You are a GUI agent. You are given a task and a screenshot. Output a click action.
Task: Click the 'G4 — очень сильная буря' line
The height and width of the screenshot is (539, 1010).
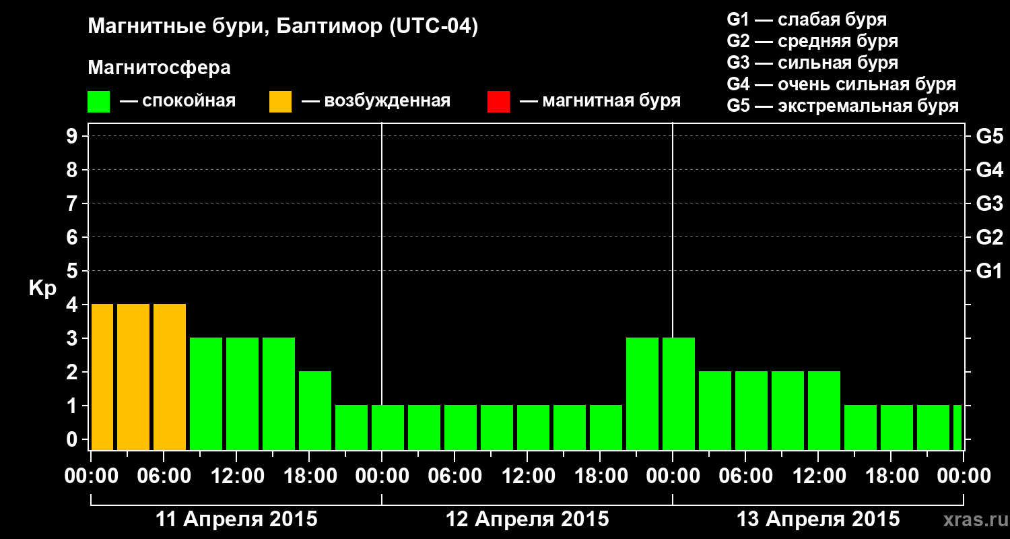click(x=842, y=84)
